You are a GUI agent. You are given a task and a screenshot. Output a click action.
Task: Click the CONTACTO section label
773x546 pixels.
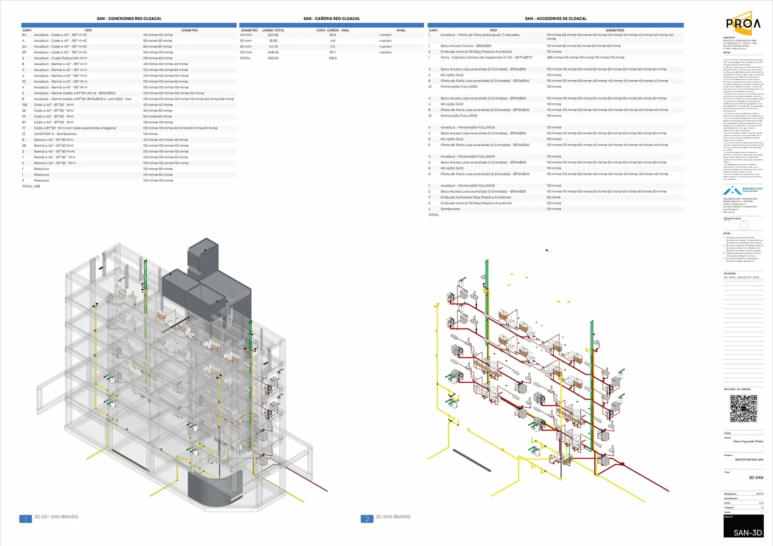[729, 38]
